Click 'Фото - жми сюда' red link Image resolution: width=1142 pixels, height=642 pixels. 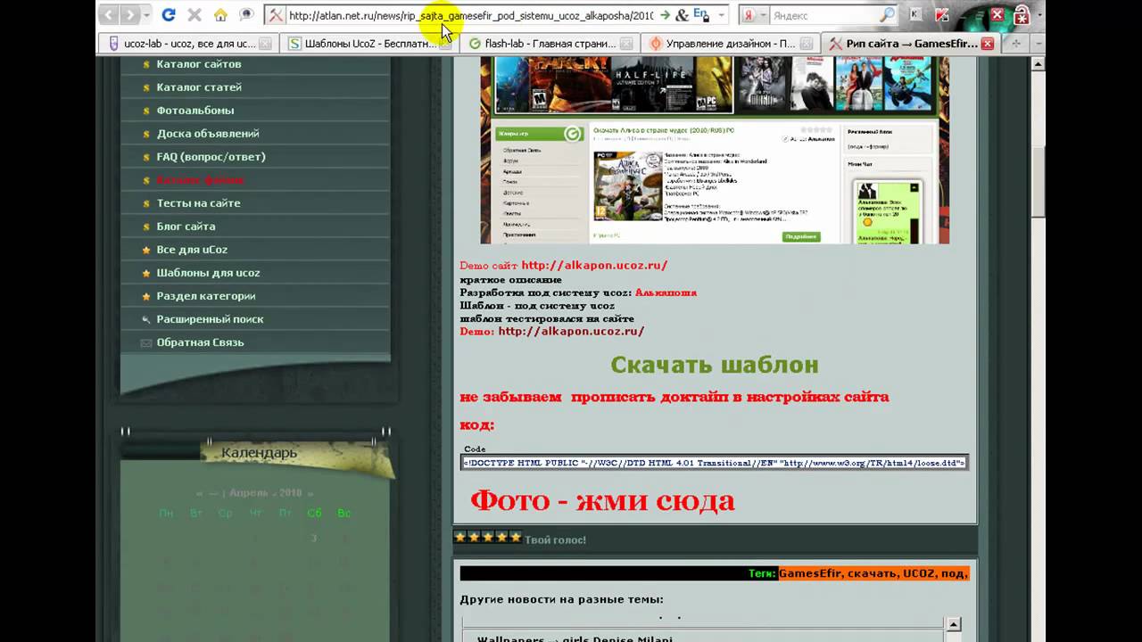pyautogui.click(x=602, y=501)
